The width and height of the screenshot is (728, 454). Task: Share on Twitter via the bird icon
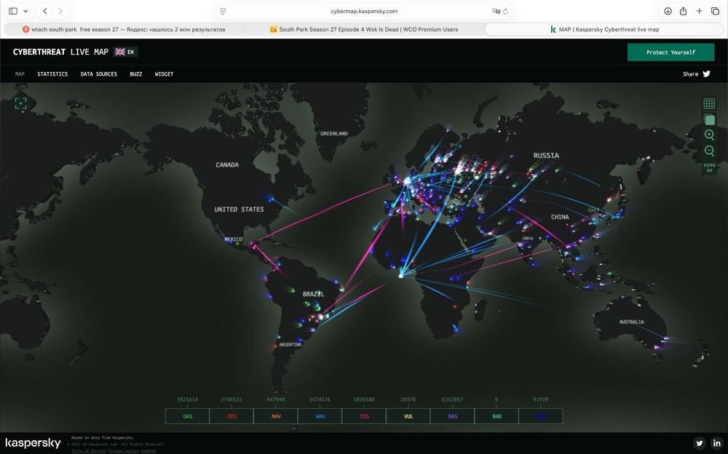[x=706, y=73]
